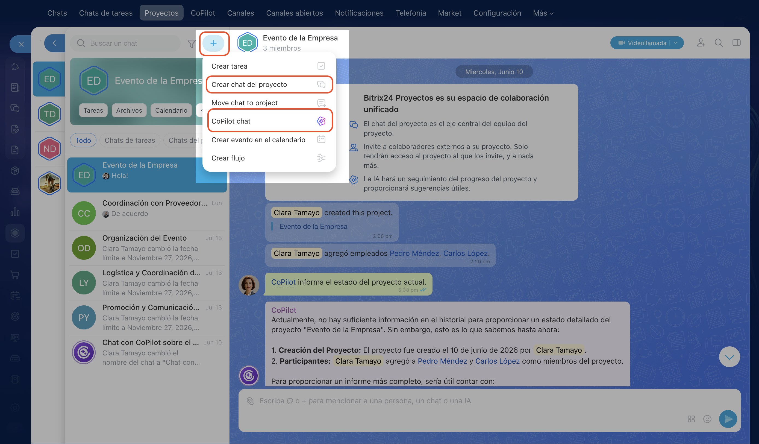Open the chat filter funnel icon
This screenshot has height=444, width=759.
(191, 44)
